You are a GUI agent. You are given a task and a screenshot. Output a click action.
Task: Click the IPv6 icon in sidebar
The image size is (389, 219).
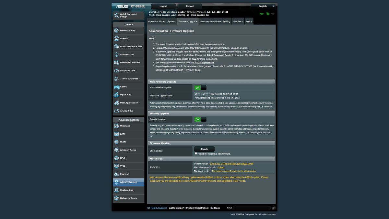116,158
